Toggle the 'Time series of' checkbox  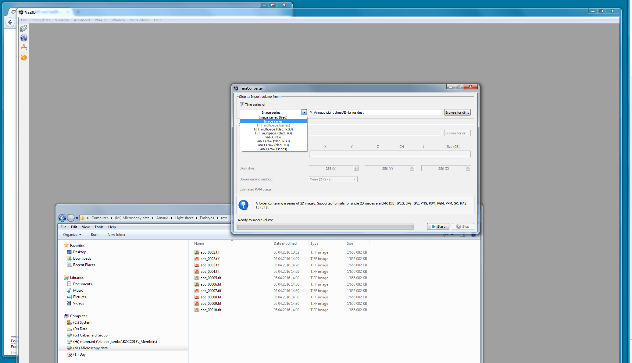242,105
